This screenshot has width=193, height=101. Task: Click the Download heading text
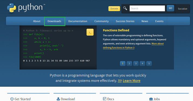pyautogui.click(x=68, y=99)
